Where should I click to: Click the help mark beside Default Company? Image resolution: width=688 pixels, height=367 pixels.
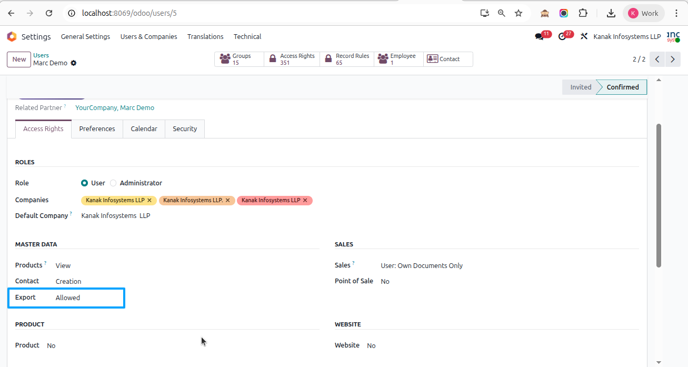71,214
